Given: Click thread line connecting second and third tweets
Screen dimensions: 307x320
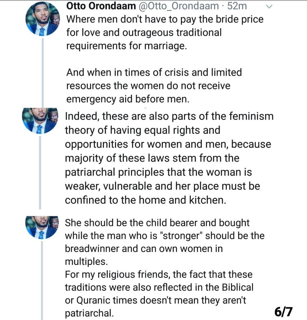Looking at the screenshot, I should click(40, 172).
